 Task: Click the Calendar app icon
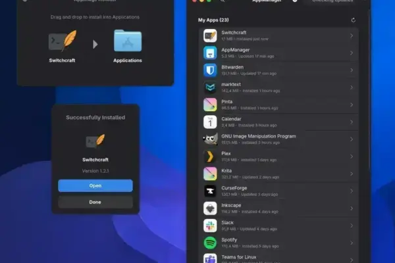coord(210,122)
